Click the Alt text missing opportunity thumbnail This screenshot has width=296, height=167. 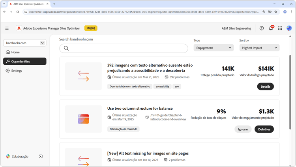point(83,157)
